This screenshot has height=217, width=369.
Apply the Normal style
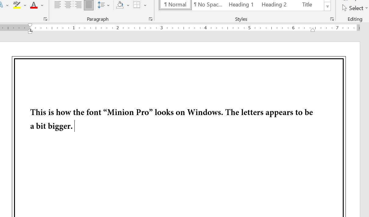[175, 5]
